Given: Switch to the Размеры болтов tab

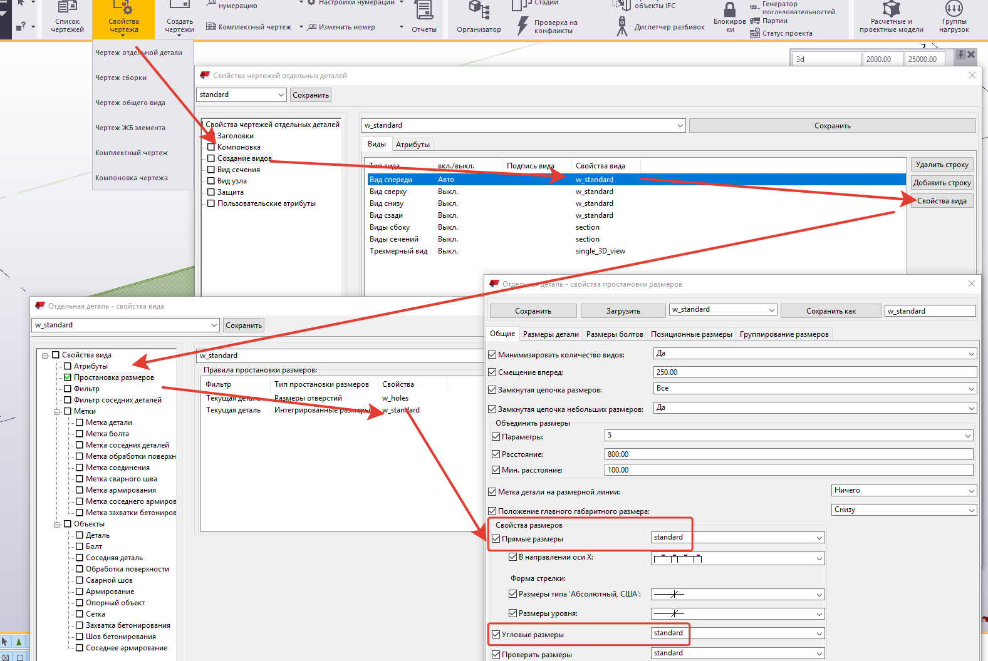Looking at the screenshot, I should click(614, 334).
